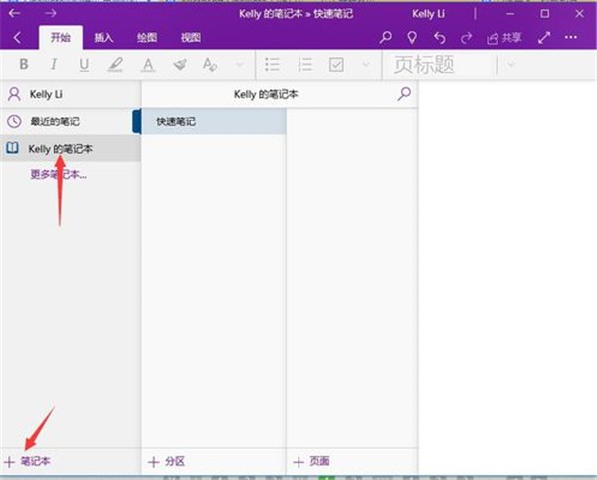Click the 共享 share button
597x480 pixels.
(503, 37)
